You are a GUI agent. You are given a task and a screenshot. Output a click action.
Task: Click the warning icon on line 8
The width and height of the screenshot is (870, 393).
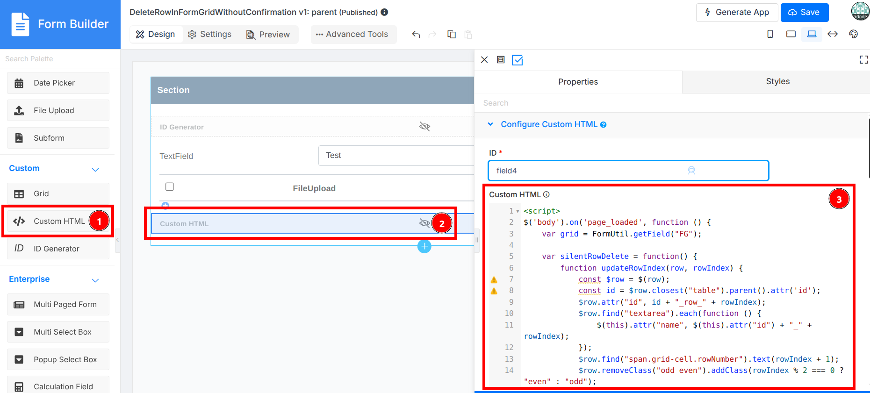[x=494, y=291]
